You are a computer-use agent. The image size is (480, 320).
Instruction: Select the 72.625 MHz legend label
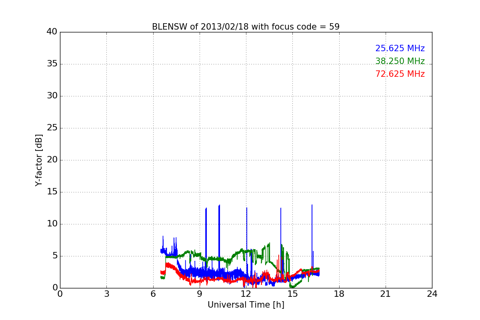tap(400, 74)
